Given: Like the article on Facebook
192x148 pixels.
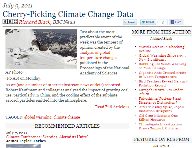Looking at the screenshot, I should pyautogui.click(x=176, y=22).
